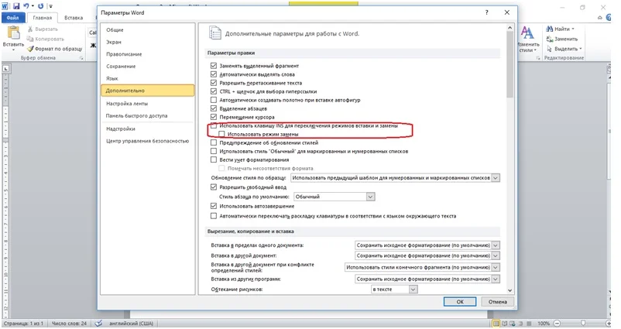The width and height of the screenshot is (621, 329).
Task: Expand the 'Стиль абзаца по умолчанию' combo box
Action: (x=371, y=197)
